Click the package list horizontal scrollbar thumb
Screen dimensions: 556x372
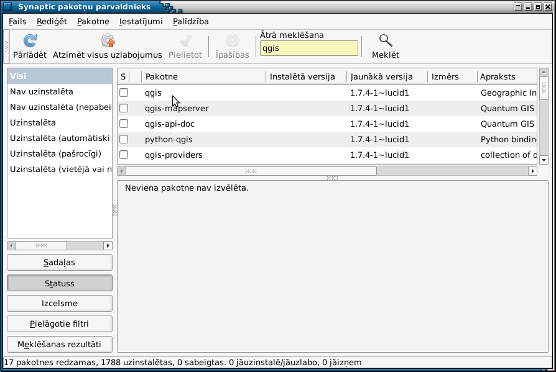point(251,171)
